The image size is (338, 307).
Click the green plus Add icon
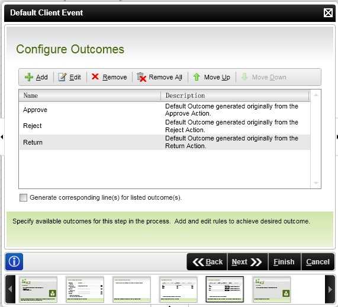coord(29,77)
